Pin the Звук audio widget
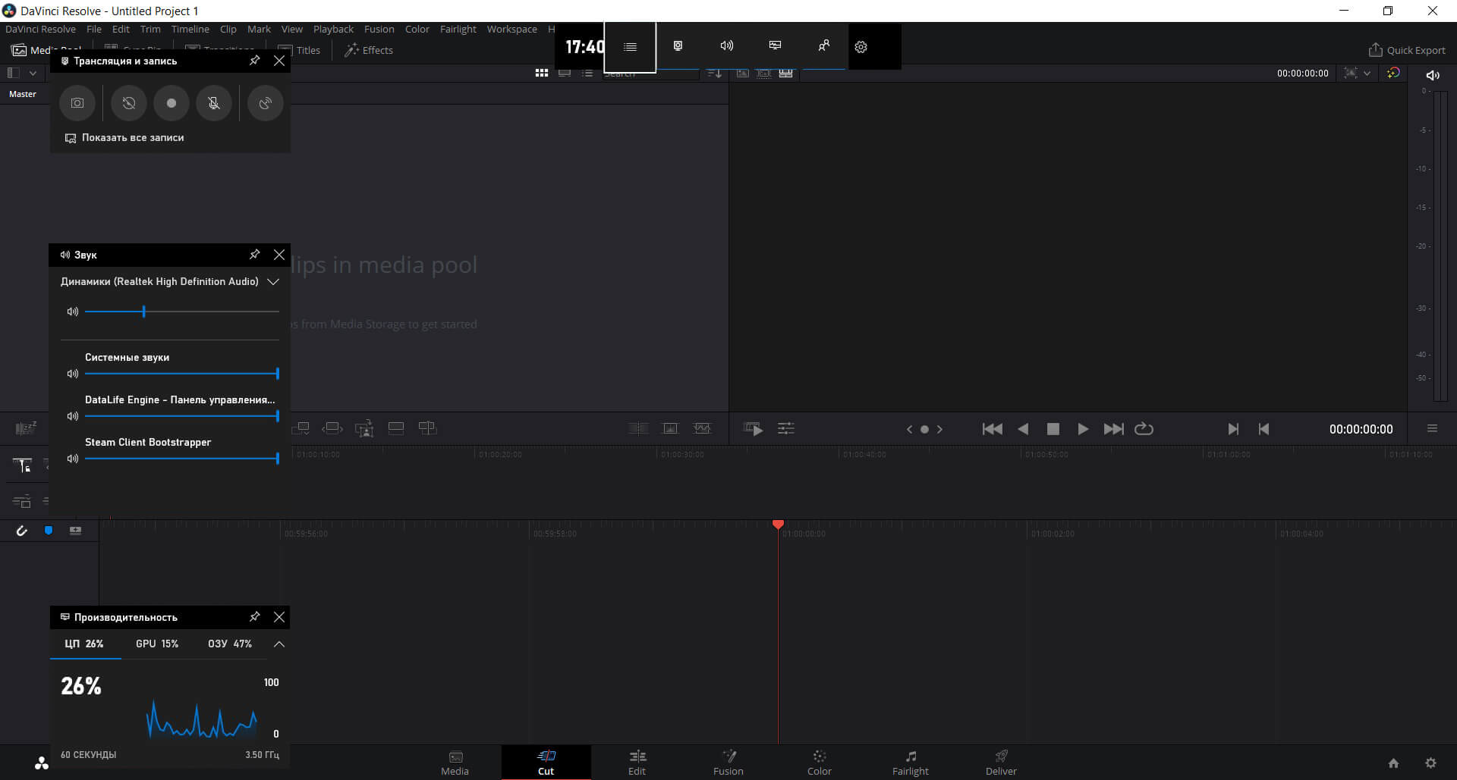Image resolution: width=1457 pixels, height=780 pixels. click(x=255, y=255)
